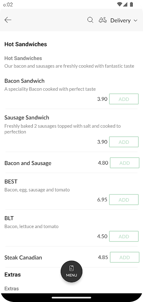Tap the battery icon in status bar

point(131,4)
